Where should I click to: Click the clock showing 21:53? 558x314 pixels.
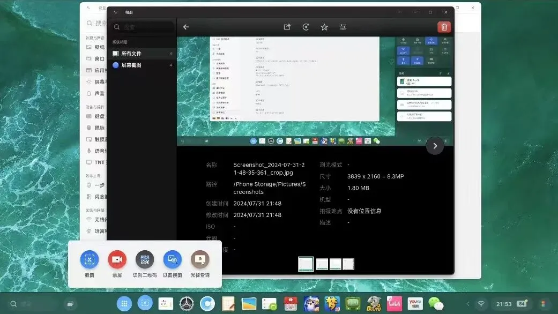[x=504, y=304]
